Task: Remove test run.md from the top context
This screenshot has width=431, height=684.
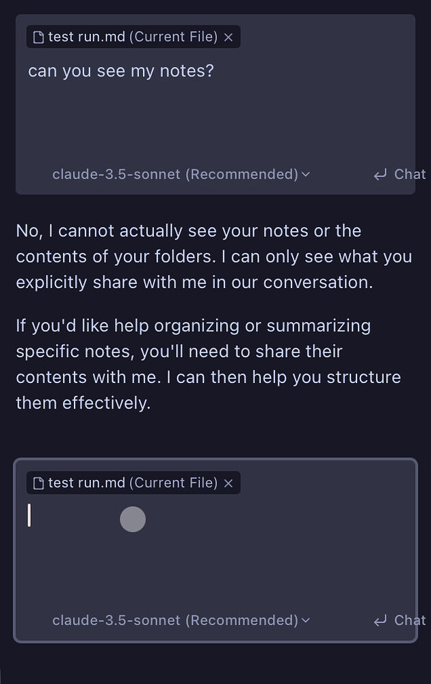Action: (x=228, y=36)
